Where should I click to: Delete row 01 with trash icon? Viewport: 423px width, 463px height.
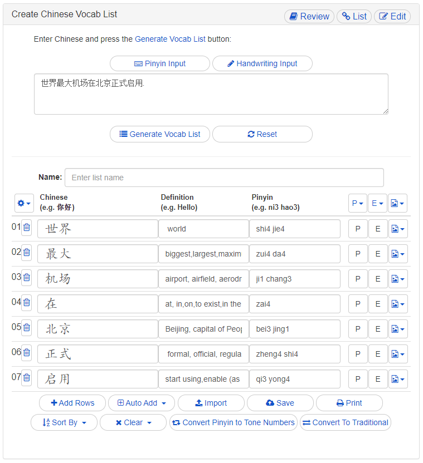click(x=26, y=228)
